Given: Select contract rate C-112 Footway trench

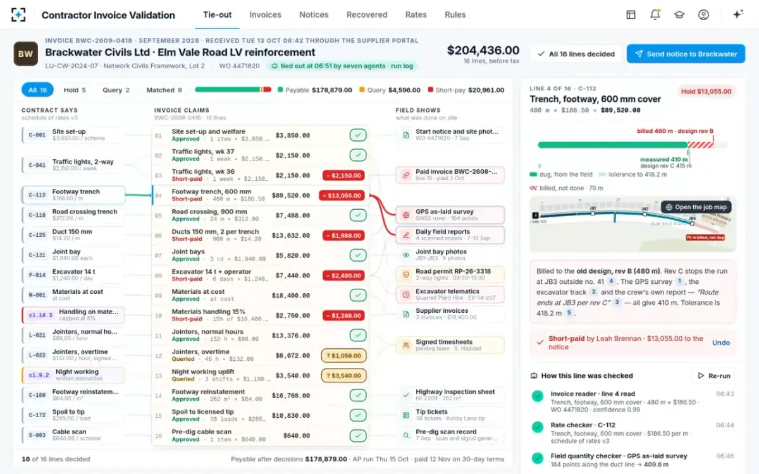Looking at the screenshot, I should pos(73,195).
